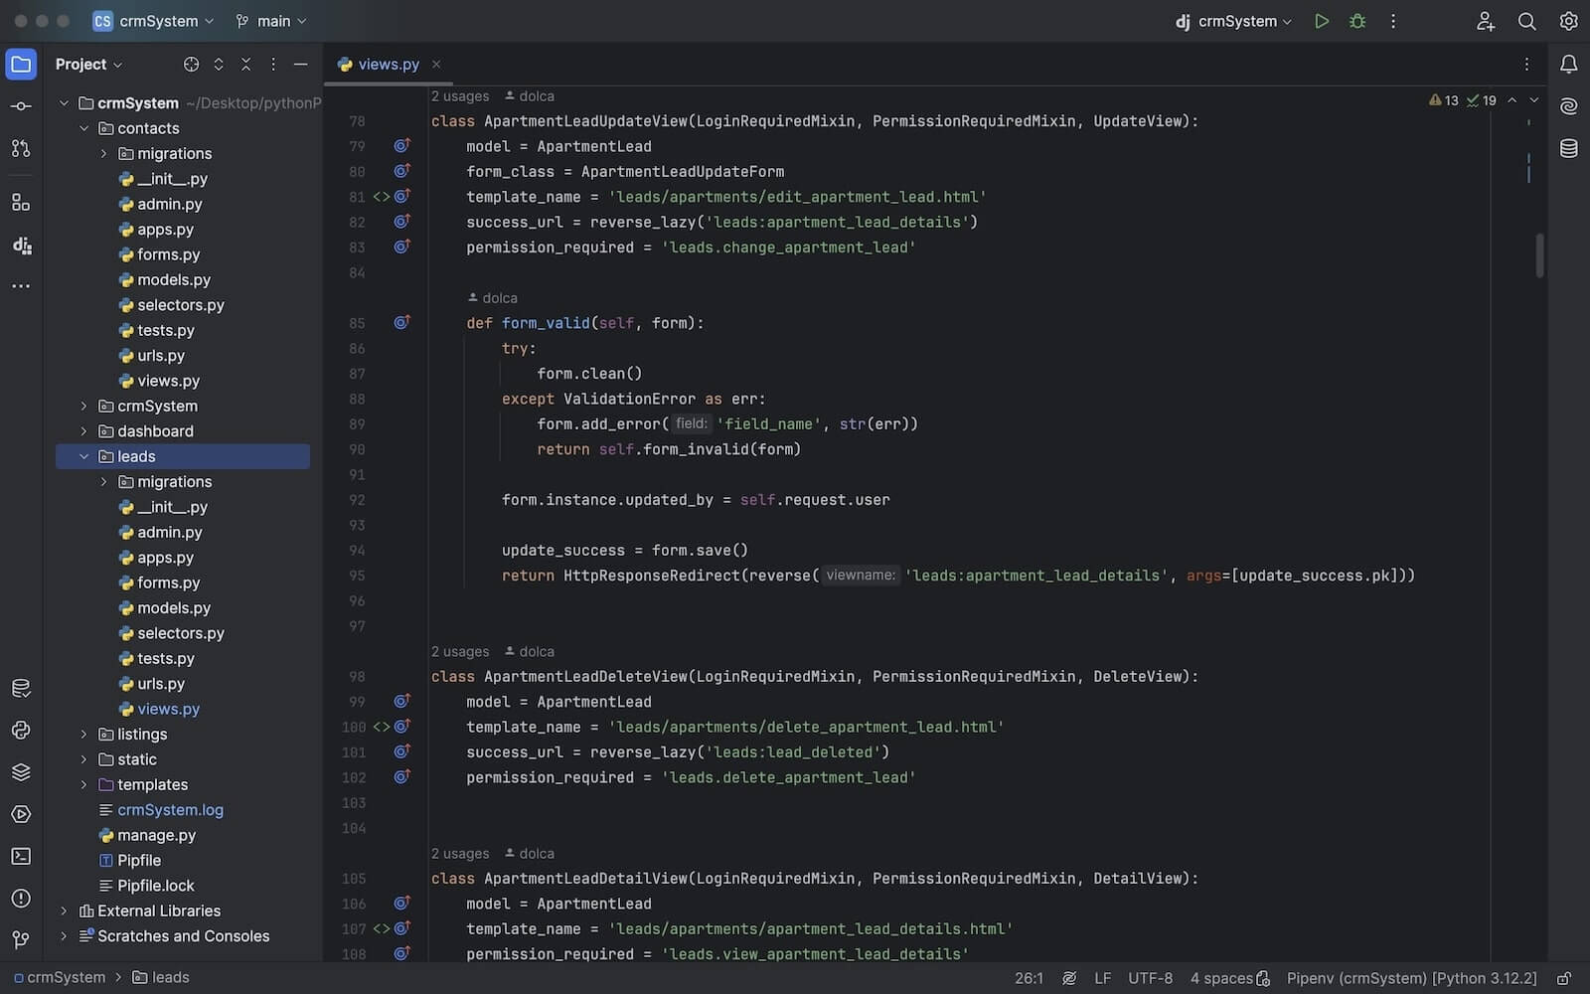1590x994 pixels.
Task: Open the Terminal tool window
Action: 21,856
